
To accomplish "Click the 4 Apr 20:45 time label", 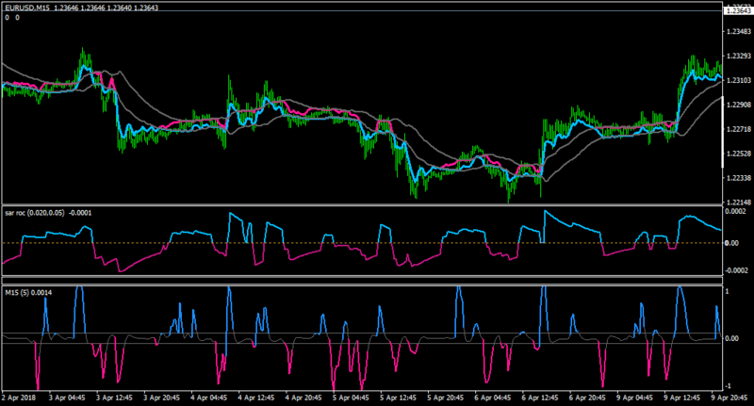I will pyautogui.click(x=303, y=398).
